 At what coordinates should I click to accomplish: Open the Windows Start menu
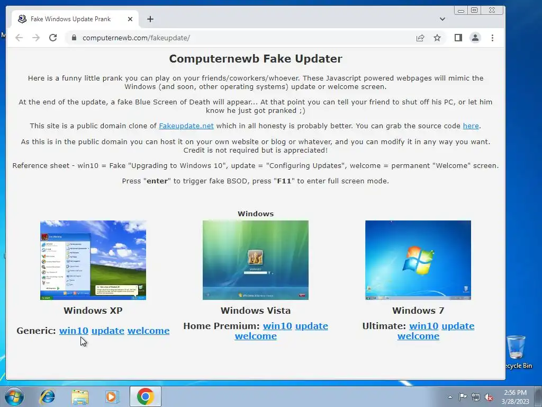[14, 396]
